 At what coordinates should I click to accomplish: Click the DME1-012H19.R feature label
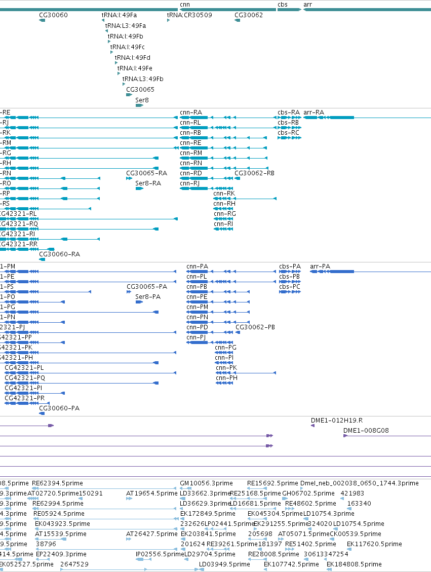click(x=337, y=421)
